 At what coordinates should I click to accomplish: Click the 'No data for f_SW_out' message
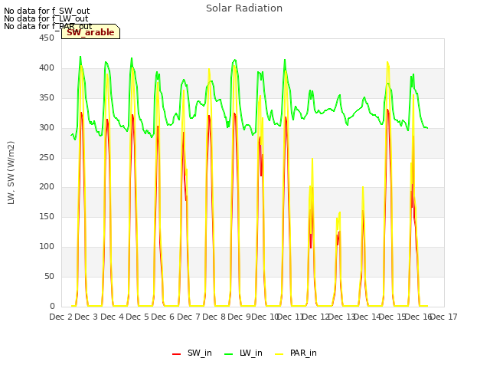tap(47, 11)
